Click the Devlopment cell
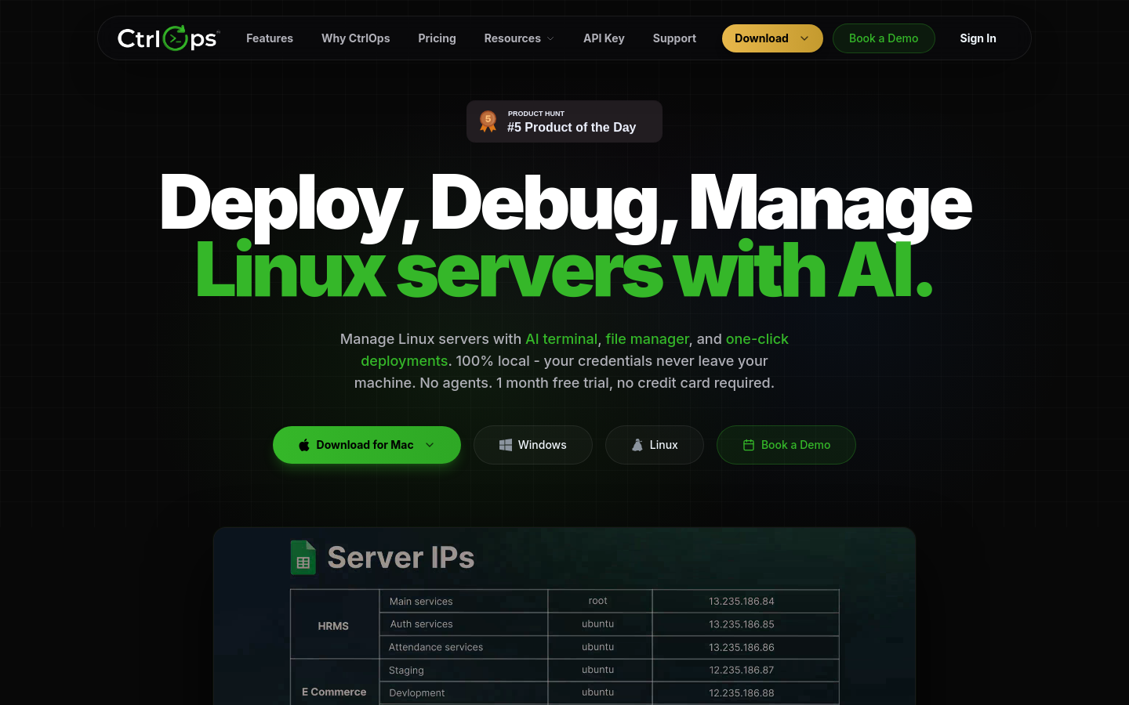 pos(463,693)
